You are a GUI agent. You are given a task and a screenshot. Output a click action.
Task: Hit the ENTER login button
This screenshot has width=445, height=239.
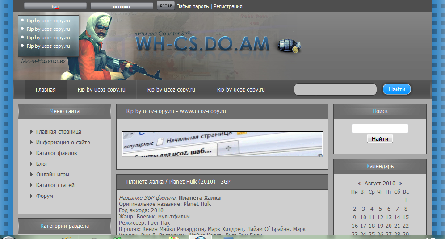point(166,6)
